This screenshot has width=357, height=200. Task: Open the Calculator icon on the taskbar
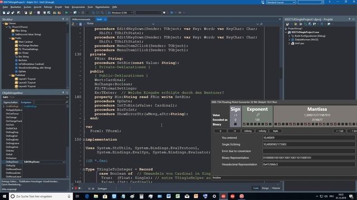click(x=141, y=196)
